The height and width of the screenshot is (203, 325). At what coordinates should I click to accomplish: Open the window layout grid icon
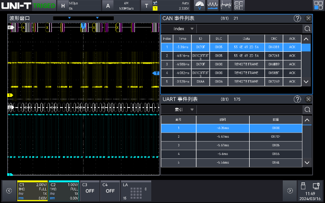[318, 5]
